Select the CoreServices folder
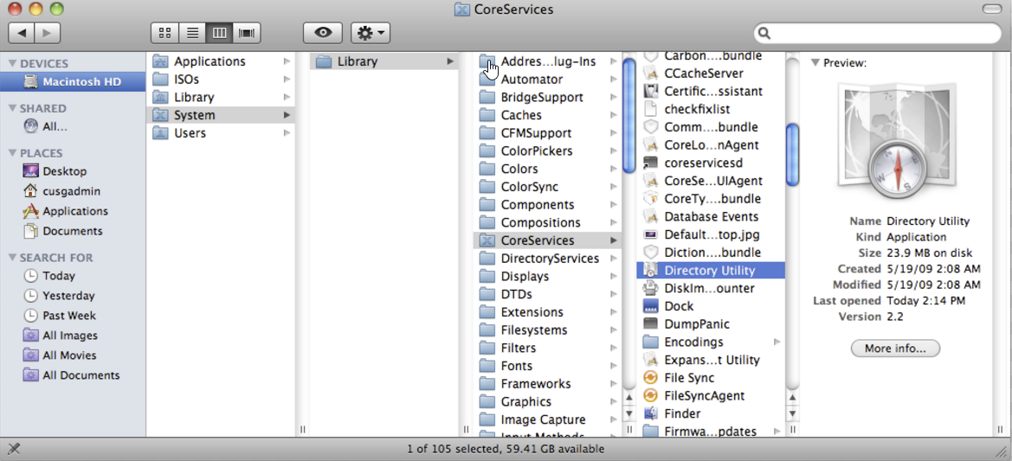The width and height of the screenshot is (1012, 461). pos(547,240)
